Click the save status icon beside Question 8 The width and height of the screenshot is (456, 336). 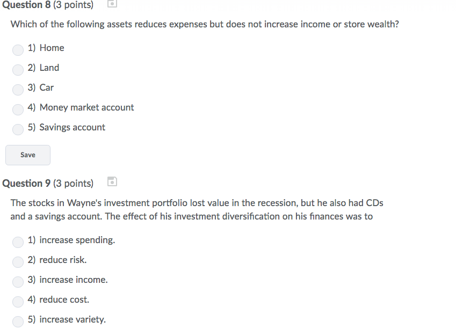pos(112,4)
